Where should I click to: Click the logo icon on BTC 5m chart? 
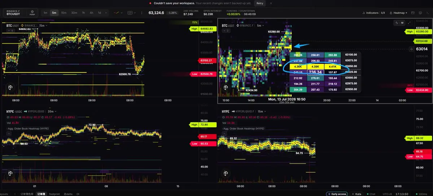point(226,87)
